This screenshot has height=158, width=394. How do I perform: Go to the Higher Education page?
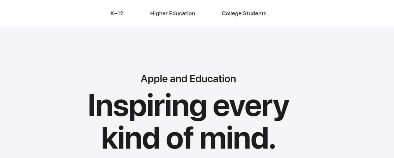click(x=173, y=13)
